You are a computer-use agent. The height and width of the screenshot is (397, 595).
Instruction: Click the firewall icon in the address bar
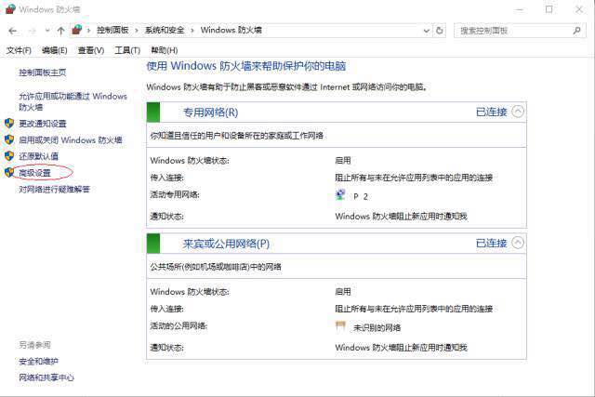pos(77,30)
